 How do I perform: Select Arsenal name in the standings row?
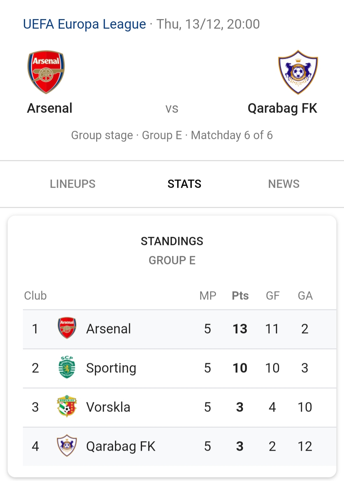[x=109, y=329]
